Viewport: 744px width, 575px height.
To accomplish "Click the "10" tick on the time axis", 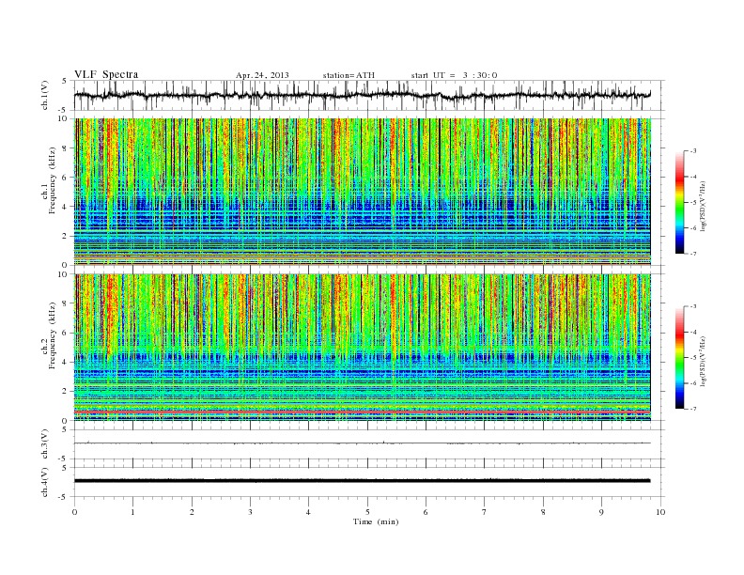I will (x=660, y=512).
